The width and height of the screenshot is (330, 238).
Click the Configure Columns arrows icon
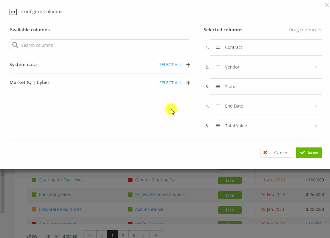[13, 12]
